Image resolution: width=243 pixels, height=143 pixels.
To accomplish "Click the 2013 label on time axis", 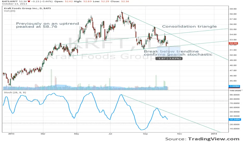I will (11, 134).
